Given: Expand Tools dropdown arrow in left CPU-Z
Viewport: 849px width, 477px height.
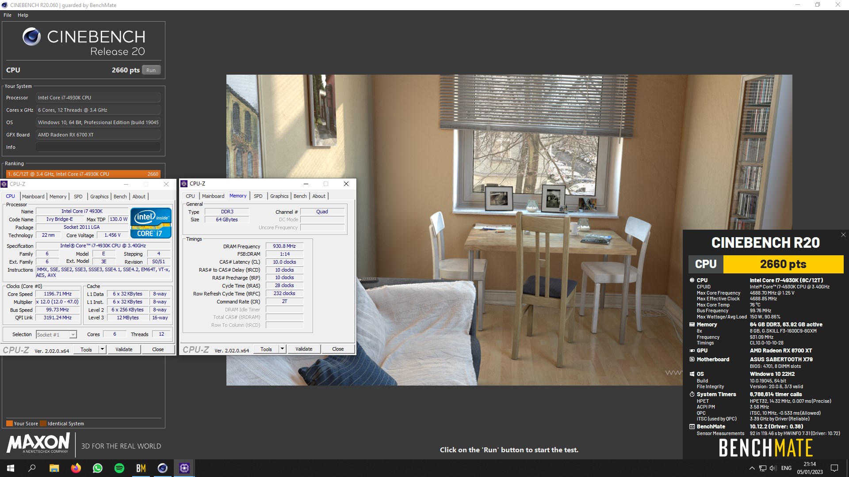Looking at the screenshot, I should (102, 349).
